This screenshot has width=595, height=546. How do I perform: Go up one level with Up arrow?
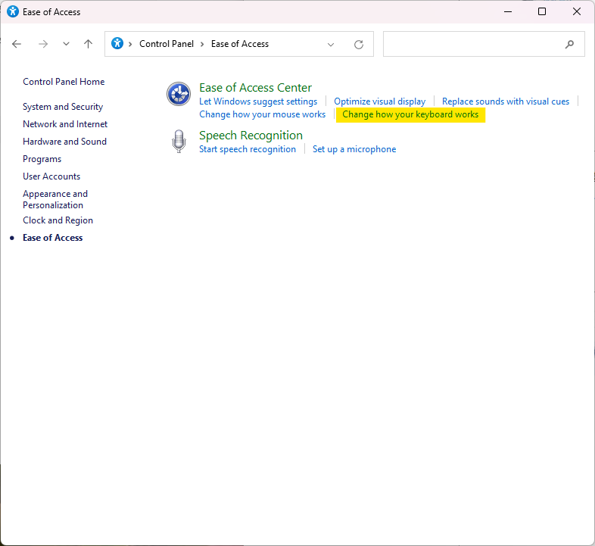click(88, 44)
